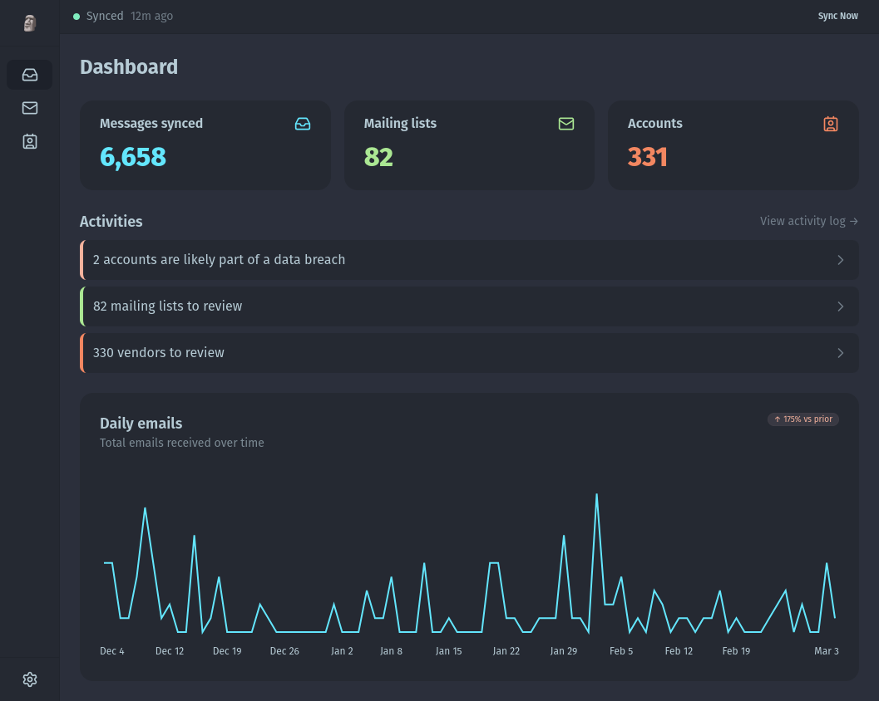Click the Messages synced card title
The height and width of the screenshot is (701, 879).
tap(151, 123)
